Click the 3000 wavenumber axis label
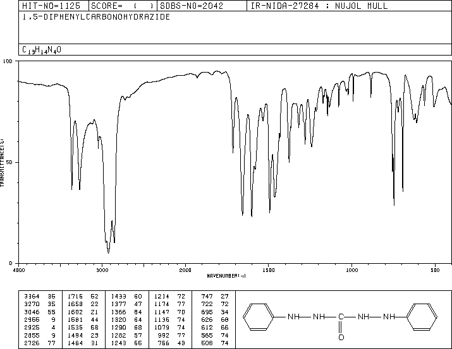Viewport: 452px width, 349px height. pos(102,270)
